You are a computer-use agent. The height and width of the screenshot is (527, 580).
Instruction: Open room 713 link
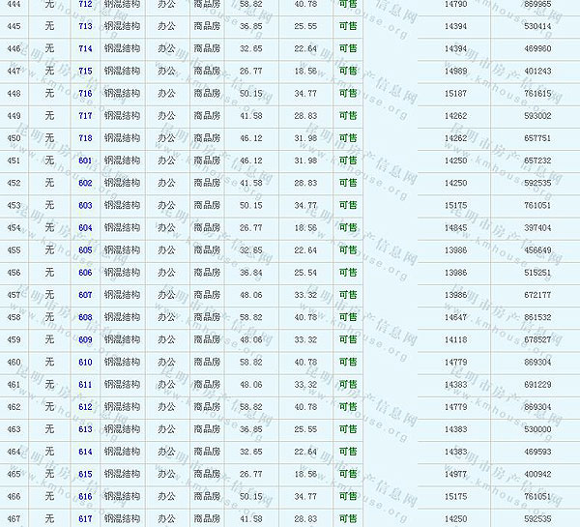point(85,26)
